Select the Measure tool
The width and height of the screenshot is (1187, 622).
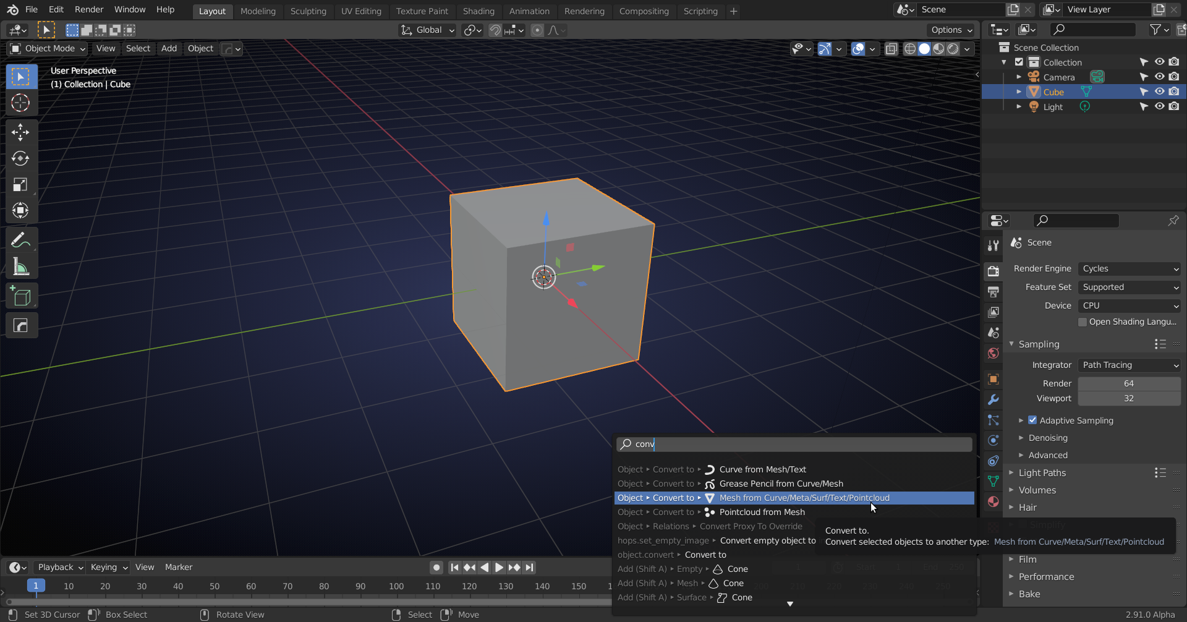[21, 266]
